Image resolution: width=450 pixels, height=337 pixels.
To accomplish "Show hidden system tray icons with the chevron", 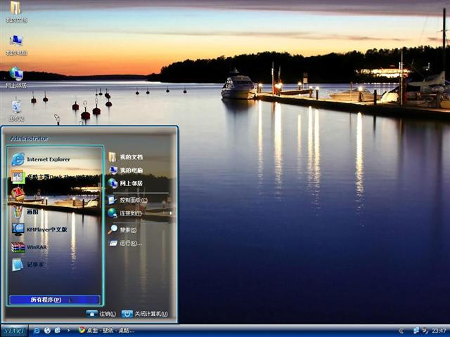I will click(x=401, y=330).
